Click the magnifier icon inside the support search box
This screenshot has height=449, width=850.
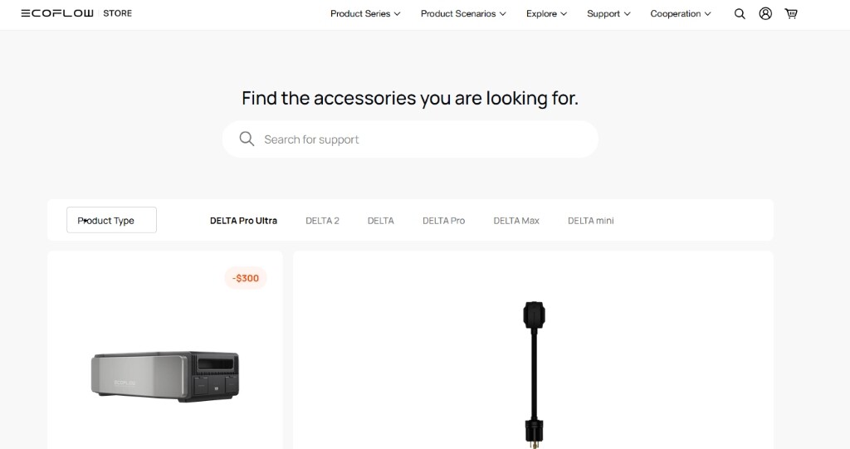[x=247, y=139]
